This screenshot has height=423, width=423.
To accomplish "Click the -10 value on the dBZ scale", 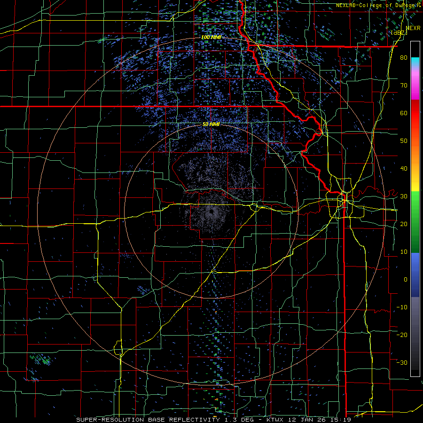I will point(402,307).
